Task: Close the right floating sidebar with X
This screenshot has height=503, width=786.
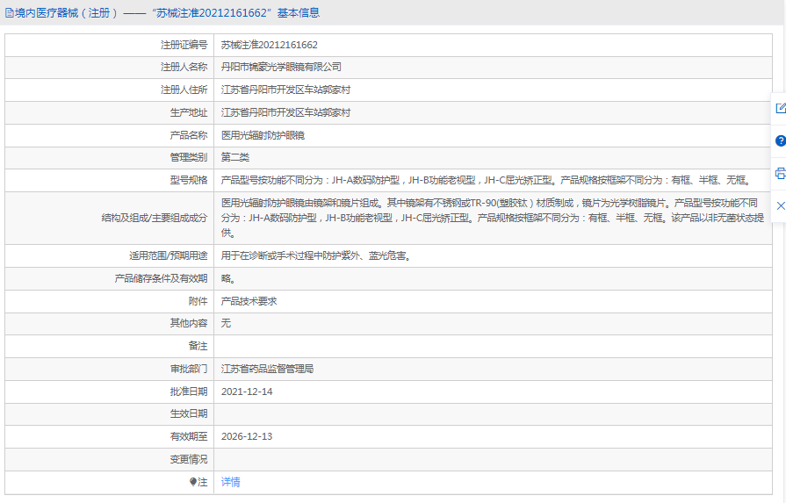Action: coord(780,205)
